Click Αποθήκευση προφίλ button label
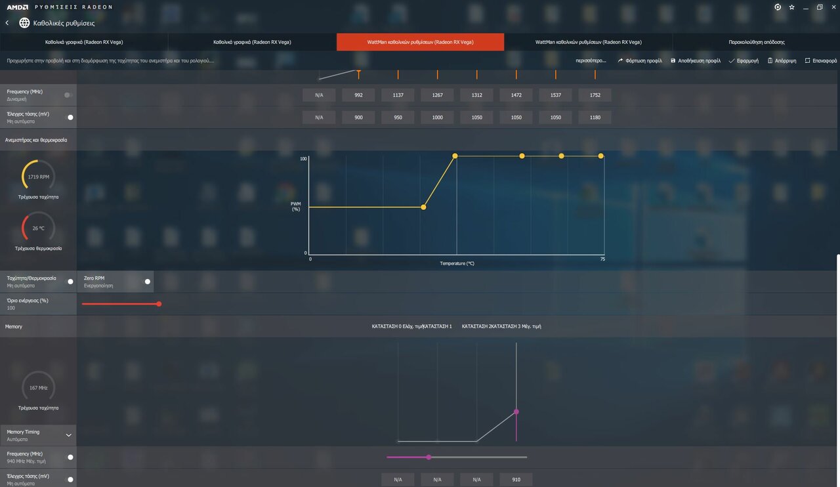The image size is (840, 487). (700, 60)
